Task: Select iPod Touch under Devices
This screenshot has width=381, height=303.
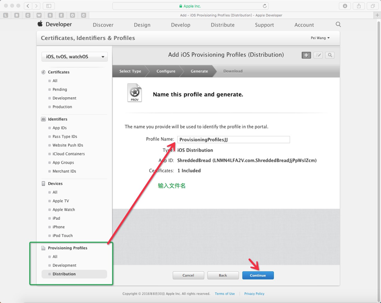Action: click(x=62, y=236)
